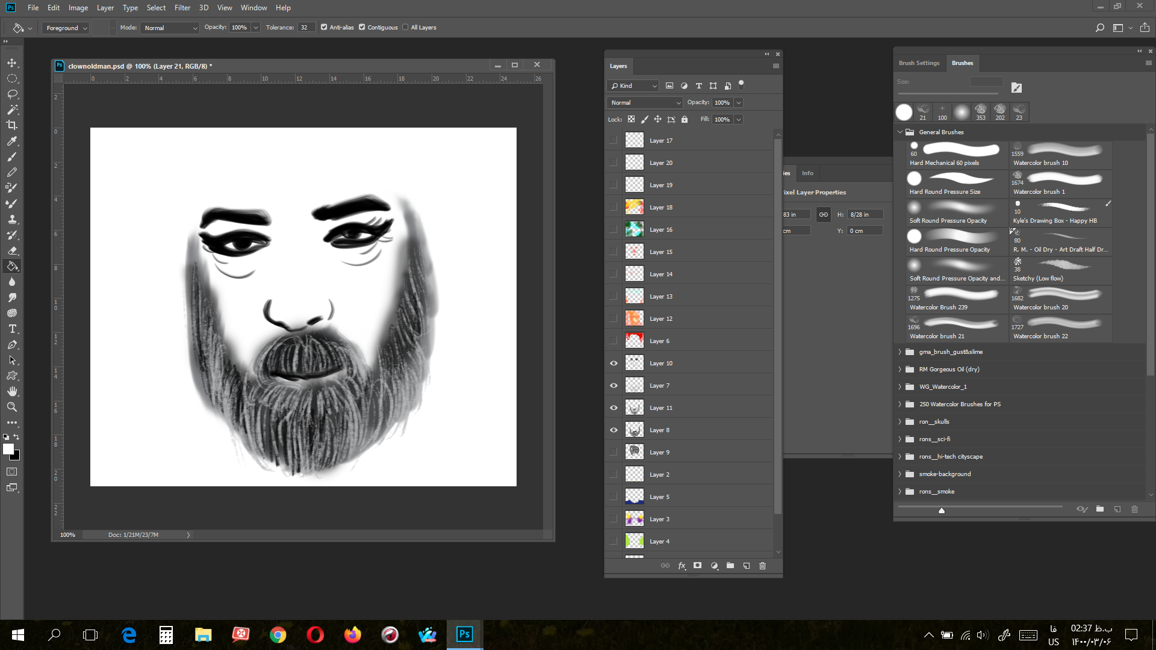Open Layers panel options menu
The width and height of the screenshot is (1156, 650).
click(776, 66)
